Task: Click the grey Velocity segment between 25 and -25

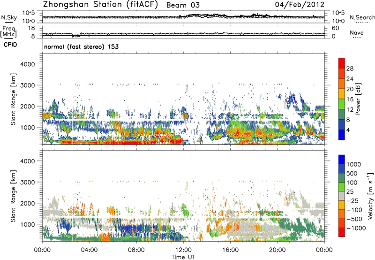Action: 342,196
